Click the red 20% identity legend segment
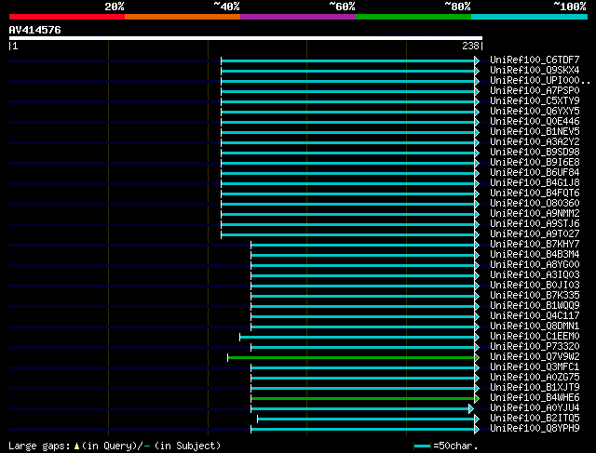The height and width of the screenshot is (453, 596). click(x=67, y=17)
